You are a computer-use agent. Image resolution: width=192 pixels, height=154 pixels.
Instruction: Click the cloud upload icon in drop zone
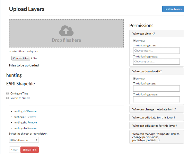pyautogui.click(x=66, y=30)
